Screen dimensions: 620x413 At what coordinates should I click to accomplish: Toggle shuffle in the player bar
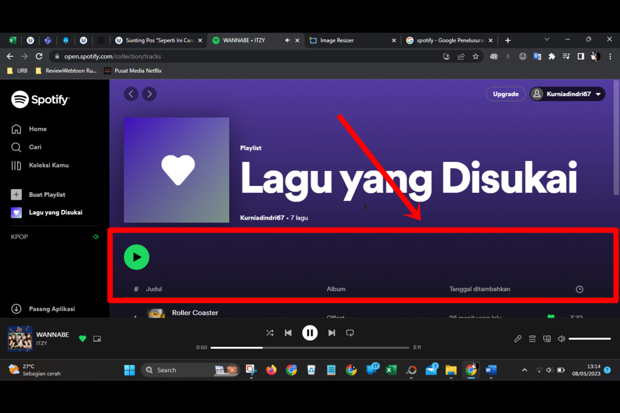coord(270,333)
